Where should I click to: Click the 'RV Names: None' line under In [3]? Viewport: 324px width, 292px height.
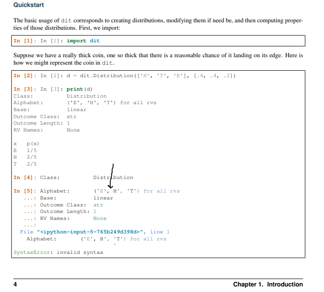click(x=46, y=130)
